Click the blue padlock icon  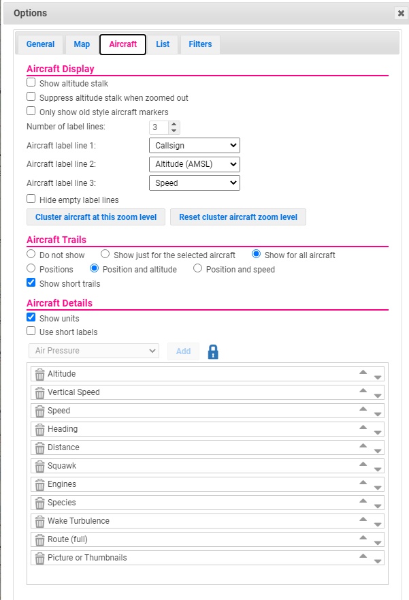coord(213,351)
